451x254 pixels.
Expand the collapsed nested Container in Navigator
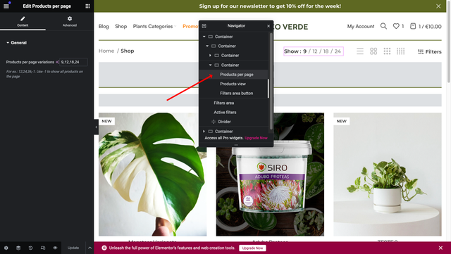coord(210,55)
